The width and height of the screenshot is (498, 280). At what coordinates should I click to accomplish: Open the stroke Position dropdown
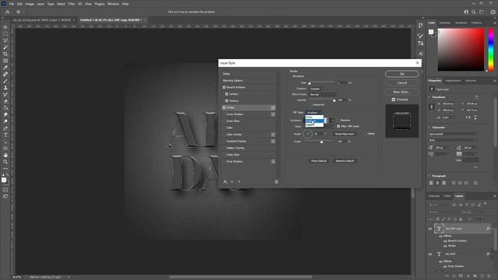[x=317, y=89]
